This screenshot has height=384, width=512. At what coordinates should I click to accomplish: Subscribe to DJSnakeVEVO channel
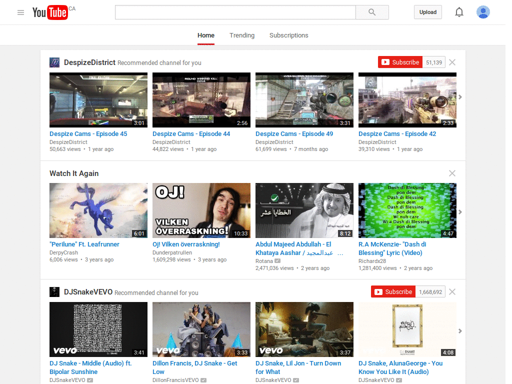(x=393, y=292)
